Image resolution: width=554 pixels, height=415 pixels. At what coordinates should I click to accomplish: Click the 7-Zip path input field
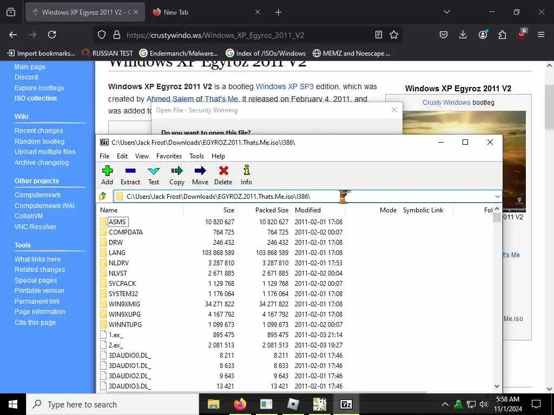point(303,197)
